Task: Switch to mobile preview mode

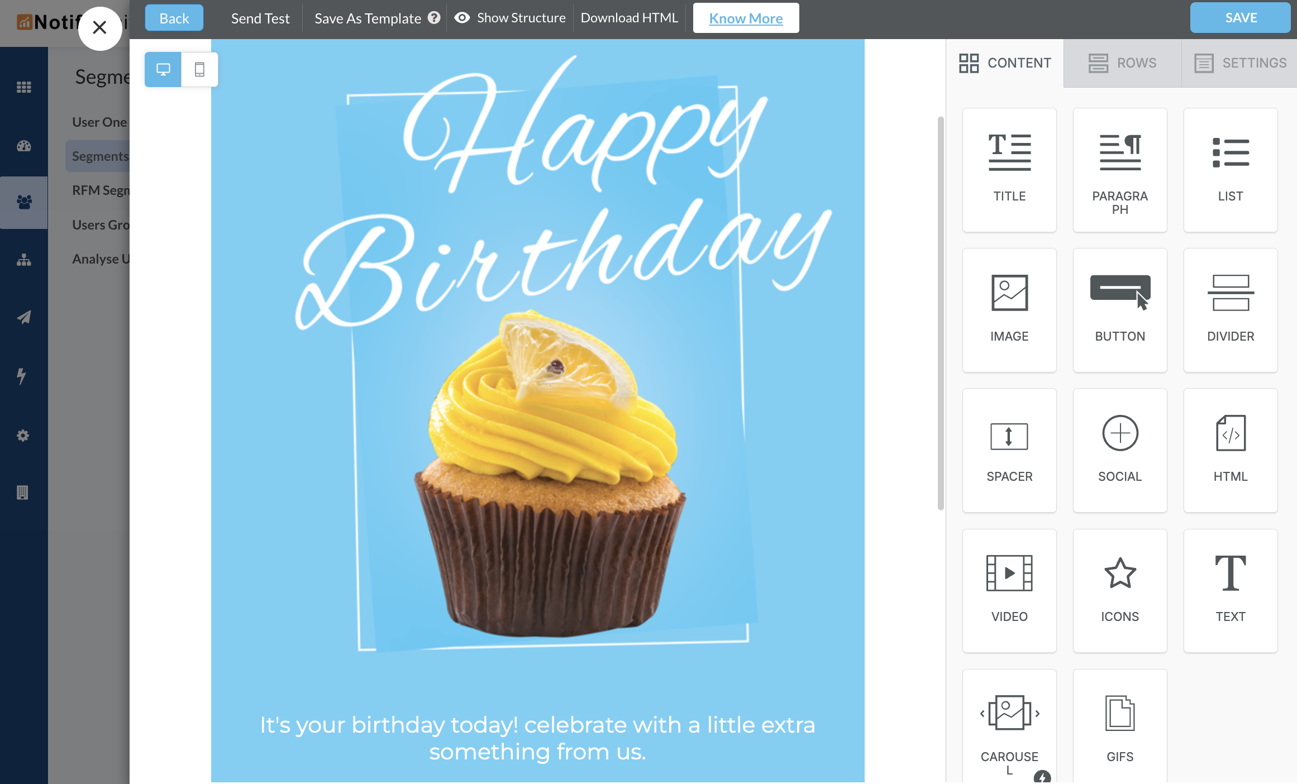Action: point(199,69)
